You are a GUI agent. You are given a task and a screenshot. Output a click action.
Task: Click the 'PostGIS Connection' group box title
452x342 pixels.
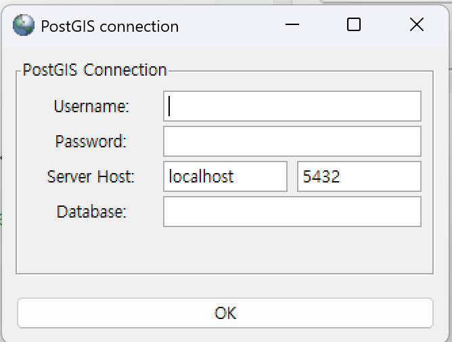(x=95, y=70)
